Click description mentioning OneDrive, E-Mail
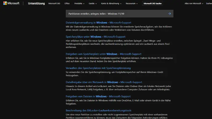Image resolution: width=212 pixels, height=119 pixels. tap(118, 102)
